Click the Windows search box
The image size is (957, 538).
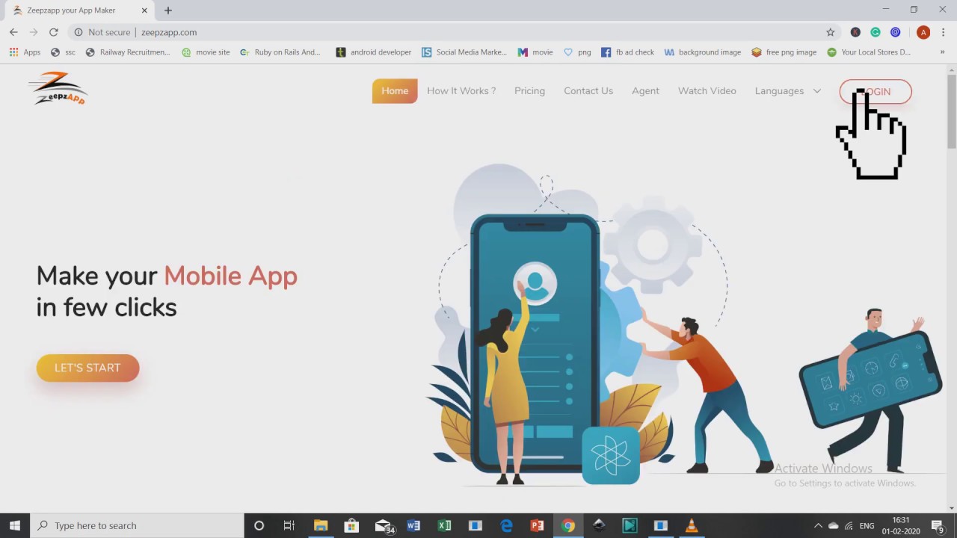pos(137,525)
